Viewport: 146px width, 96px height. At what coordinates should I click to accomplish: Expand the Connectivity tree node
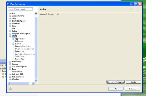click(10, 16)
